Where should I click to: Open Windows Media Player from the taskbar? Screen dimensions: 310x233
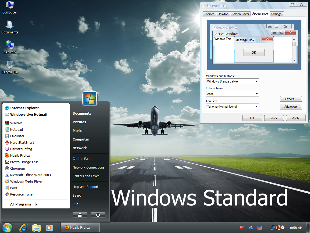(x=49, y=228)
